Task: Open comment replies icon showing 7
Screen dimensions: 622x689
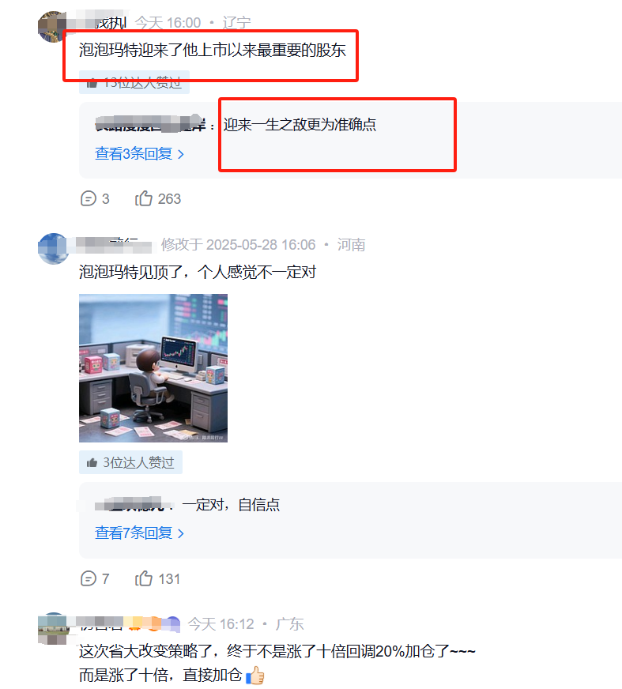Action: coord(89,578)
